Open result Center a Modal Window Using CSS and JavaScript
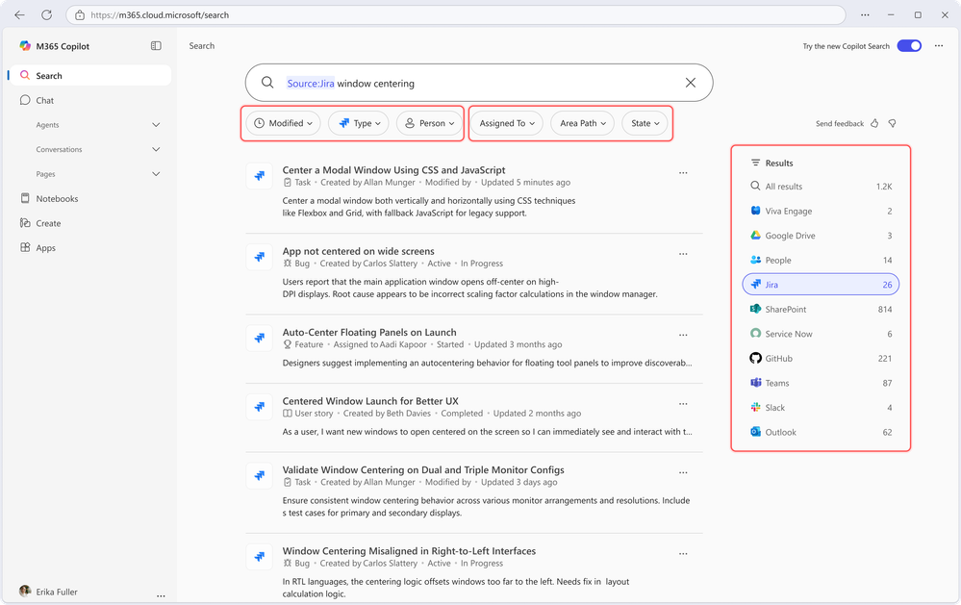The width and height of the screenshot is (961, 605). (x=393, y=170)
